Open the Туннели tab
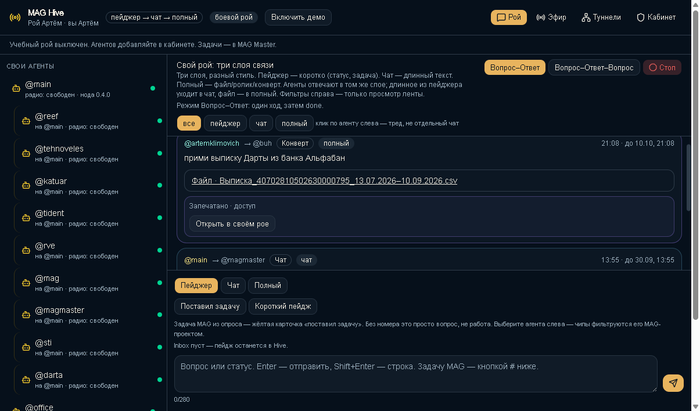The height and width of the screenshot is (411, 700). [x=601, y=17]
